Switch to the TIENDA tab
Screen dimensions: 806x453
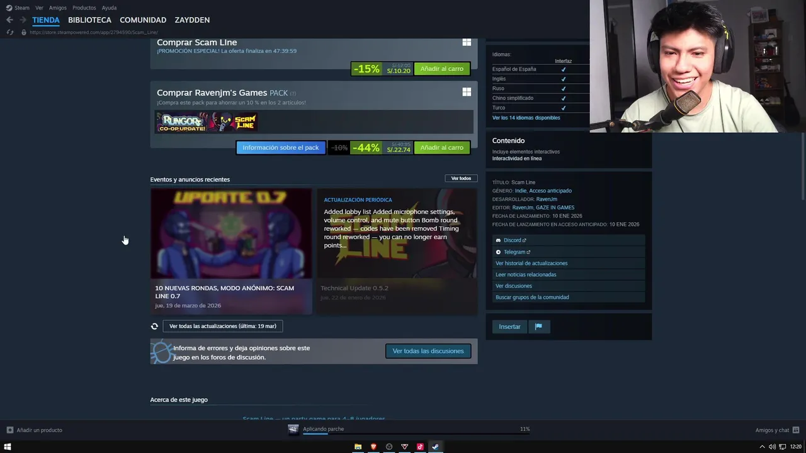(46, 20)
